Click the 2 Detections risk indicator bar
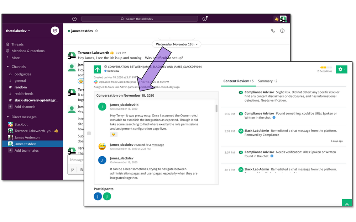 (326, 67)
